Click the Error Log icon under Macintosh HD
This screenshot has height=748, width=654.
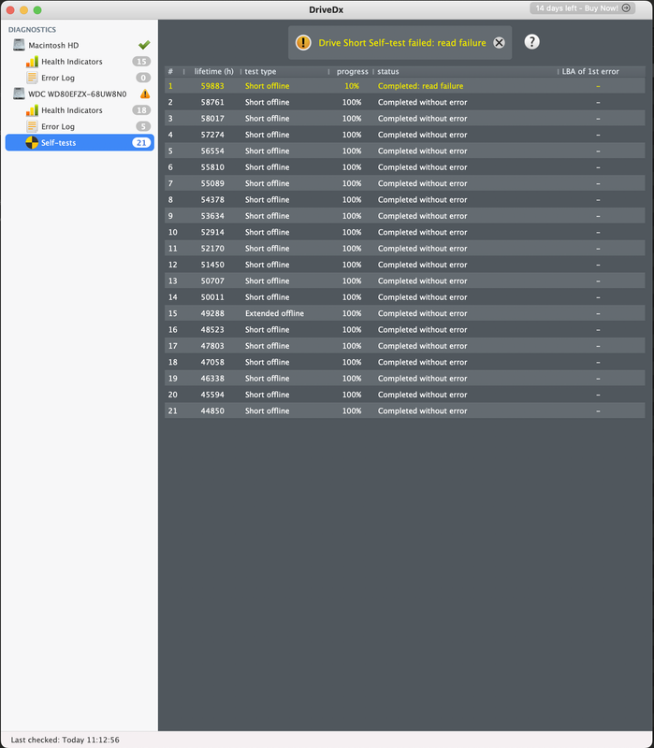point(32,78)
